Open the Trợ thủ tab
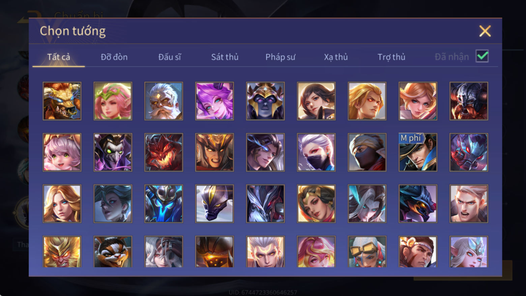The height and width of the screenshot is (296, 526). click(391, 57)
